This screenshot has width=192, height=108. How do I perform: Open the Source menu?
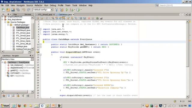(29, 5)
